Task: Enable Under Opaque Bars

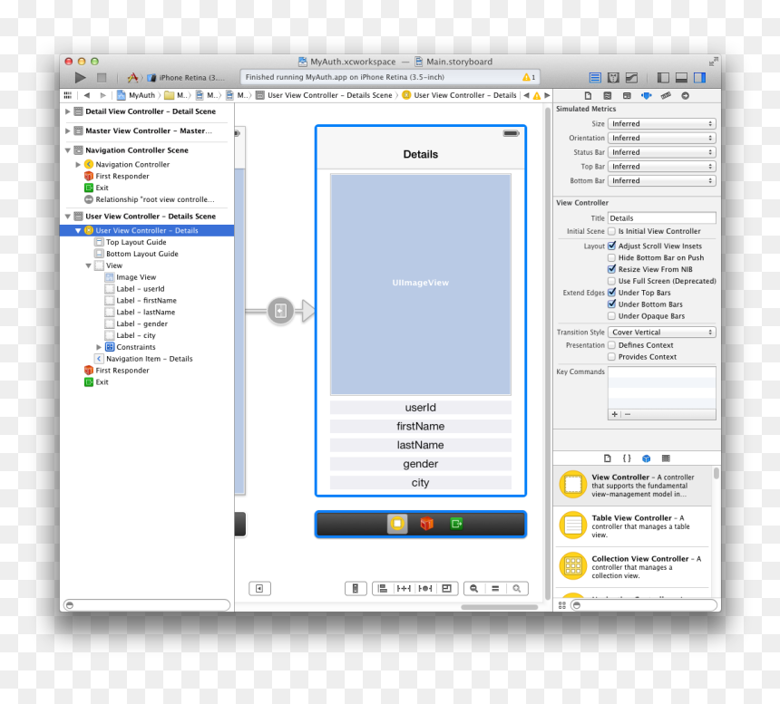Action: 612,316
